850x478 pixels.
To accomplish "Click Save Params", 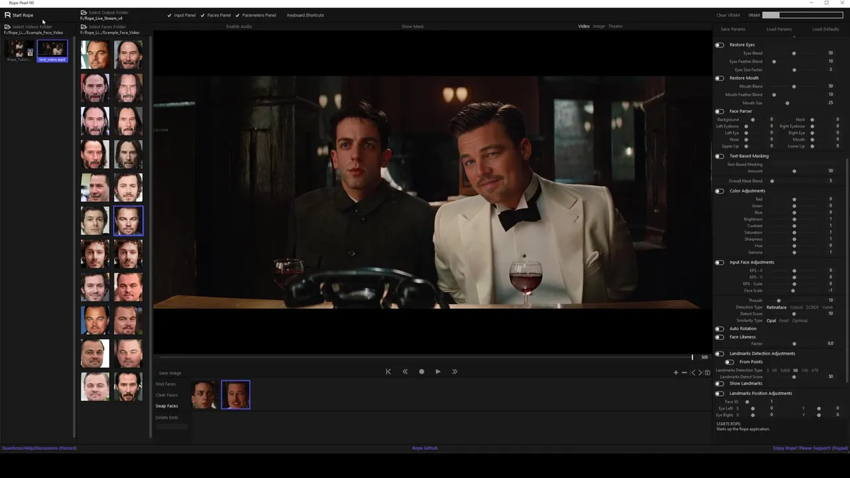I will pyautogui.click(x=733, y=29).
